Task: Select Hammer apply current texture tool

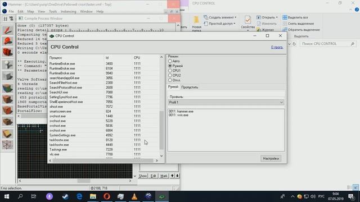Action: tap(7, 99)
